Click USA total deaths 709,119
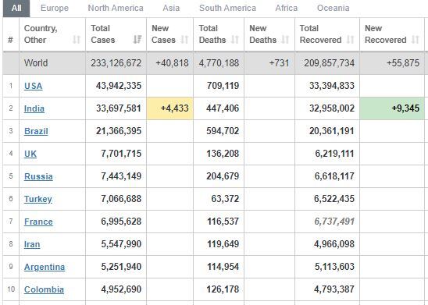Viewport: 428px width, 305px height. coord(223,86)
